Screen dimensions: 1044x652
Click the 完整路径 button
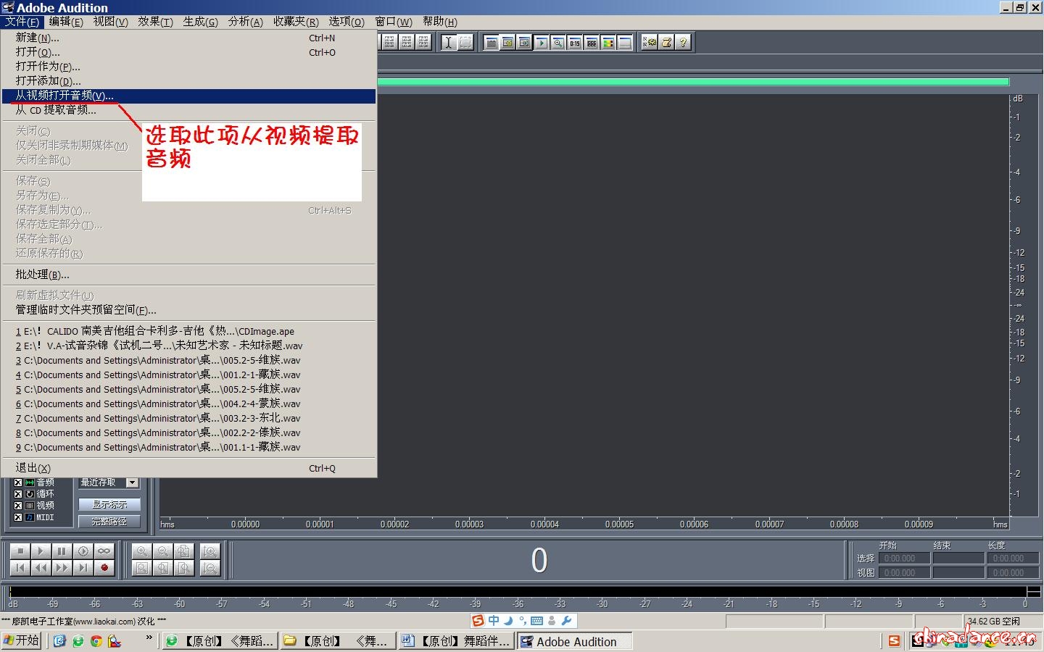(x=109, y=521)
